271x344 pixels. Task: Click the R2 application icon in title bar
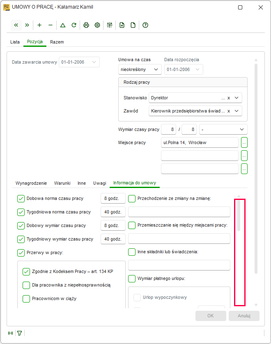pyautogui.click(x=6, y=7)
